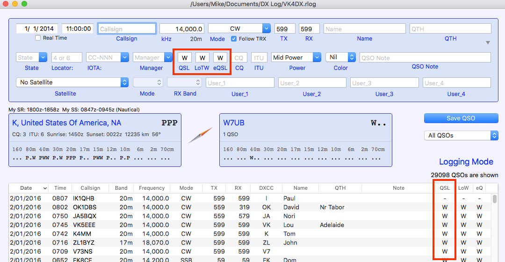Toggle the Follow TRX checkbox
Screen dimensions: 505x262
click(x=234, y=39)
